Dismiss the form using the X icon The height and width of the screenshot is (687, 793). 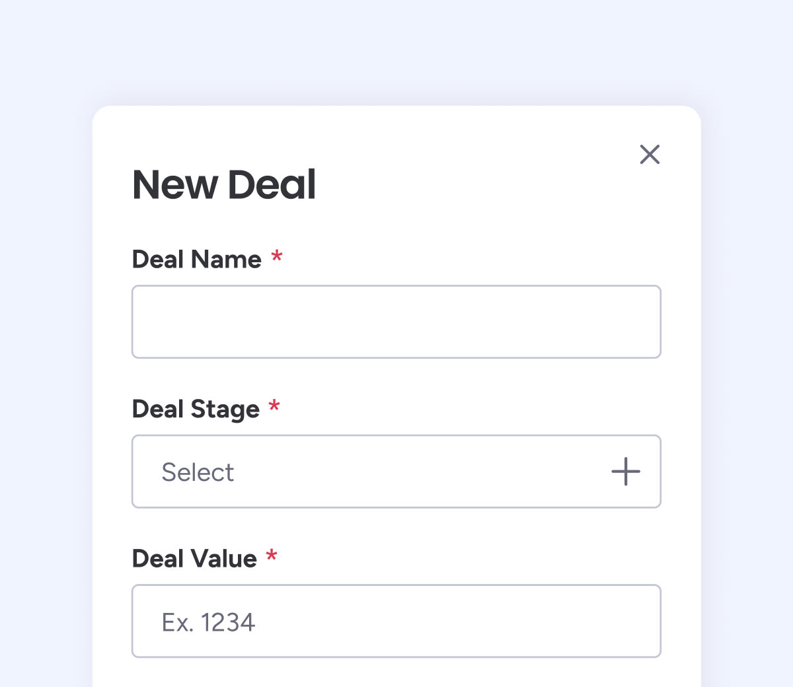pos(650,155)
